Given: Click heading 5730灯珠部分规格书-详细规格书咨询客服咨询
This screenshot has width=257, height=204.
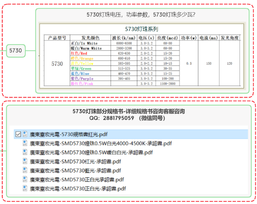Looking at the screenshot, I should coord(129,112).
